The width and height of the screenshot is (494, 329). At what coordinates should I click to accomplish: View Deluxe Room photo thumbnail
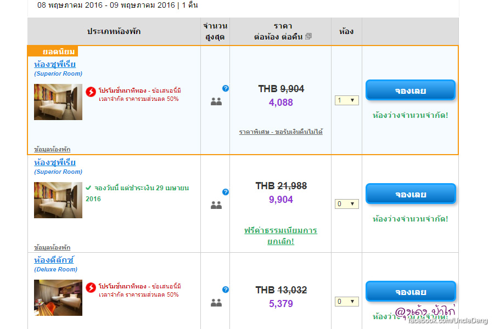(x=58, y=298)
